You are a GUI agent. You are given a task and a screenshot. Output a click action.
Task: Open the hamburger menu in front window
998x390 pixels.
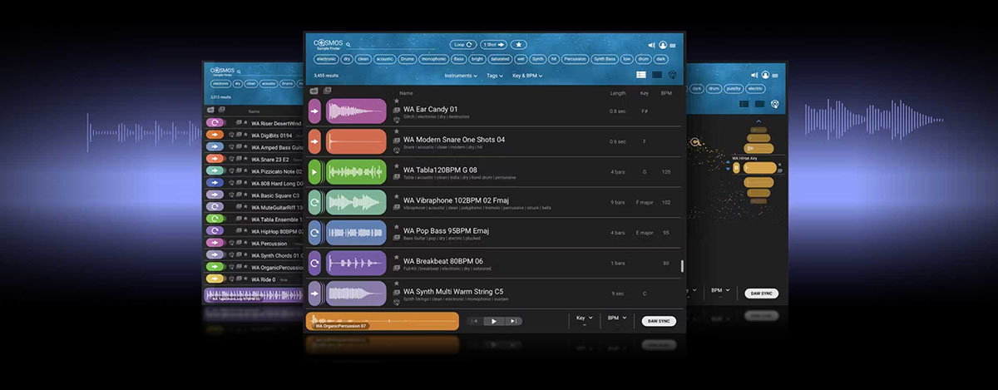tap(672, 45)
